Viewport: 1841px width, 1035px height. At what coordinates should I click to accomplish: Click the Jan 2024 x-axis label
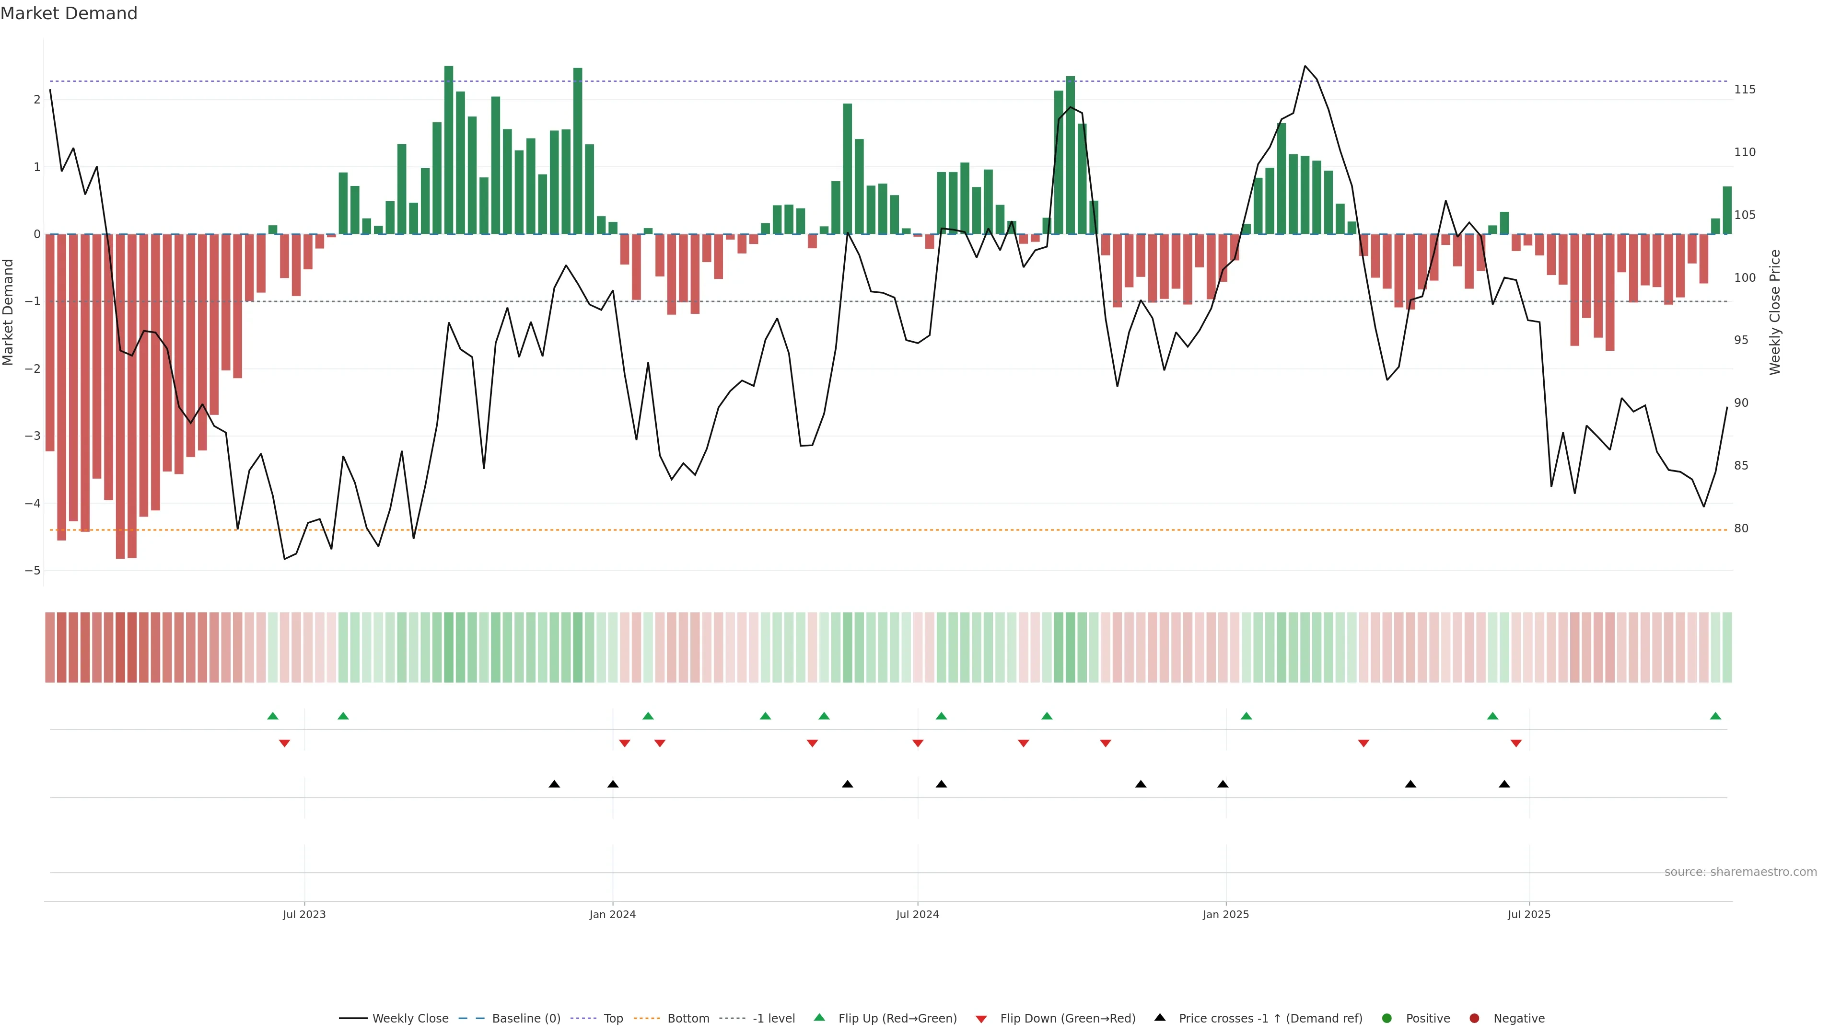(x=613, y=914)
